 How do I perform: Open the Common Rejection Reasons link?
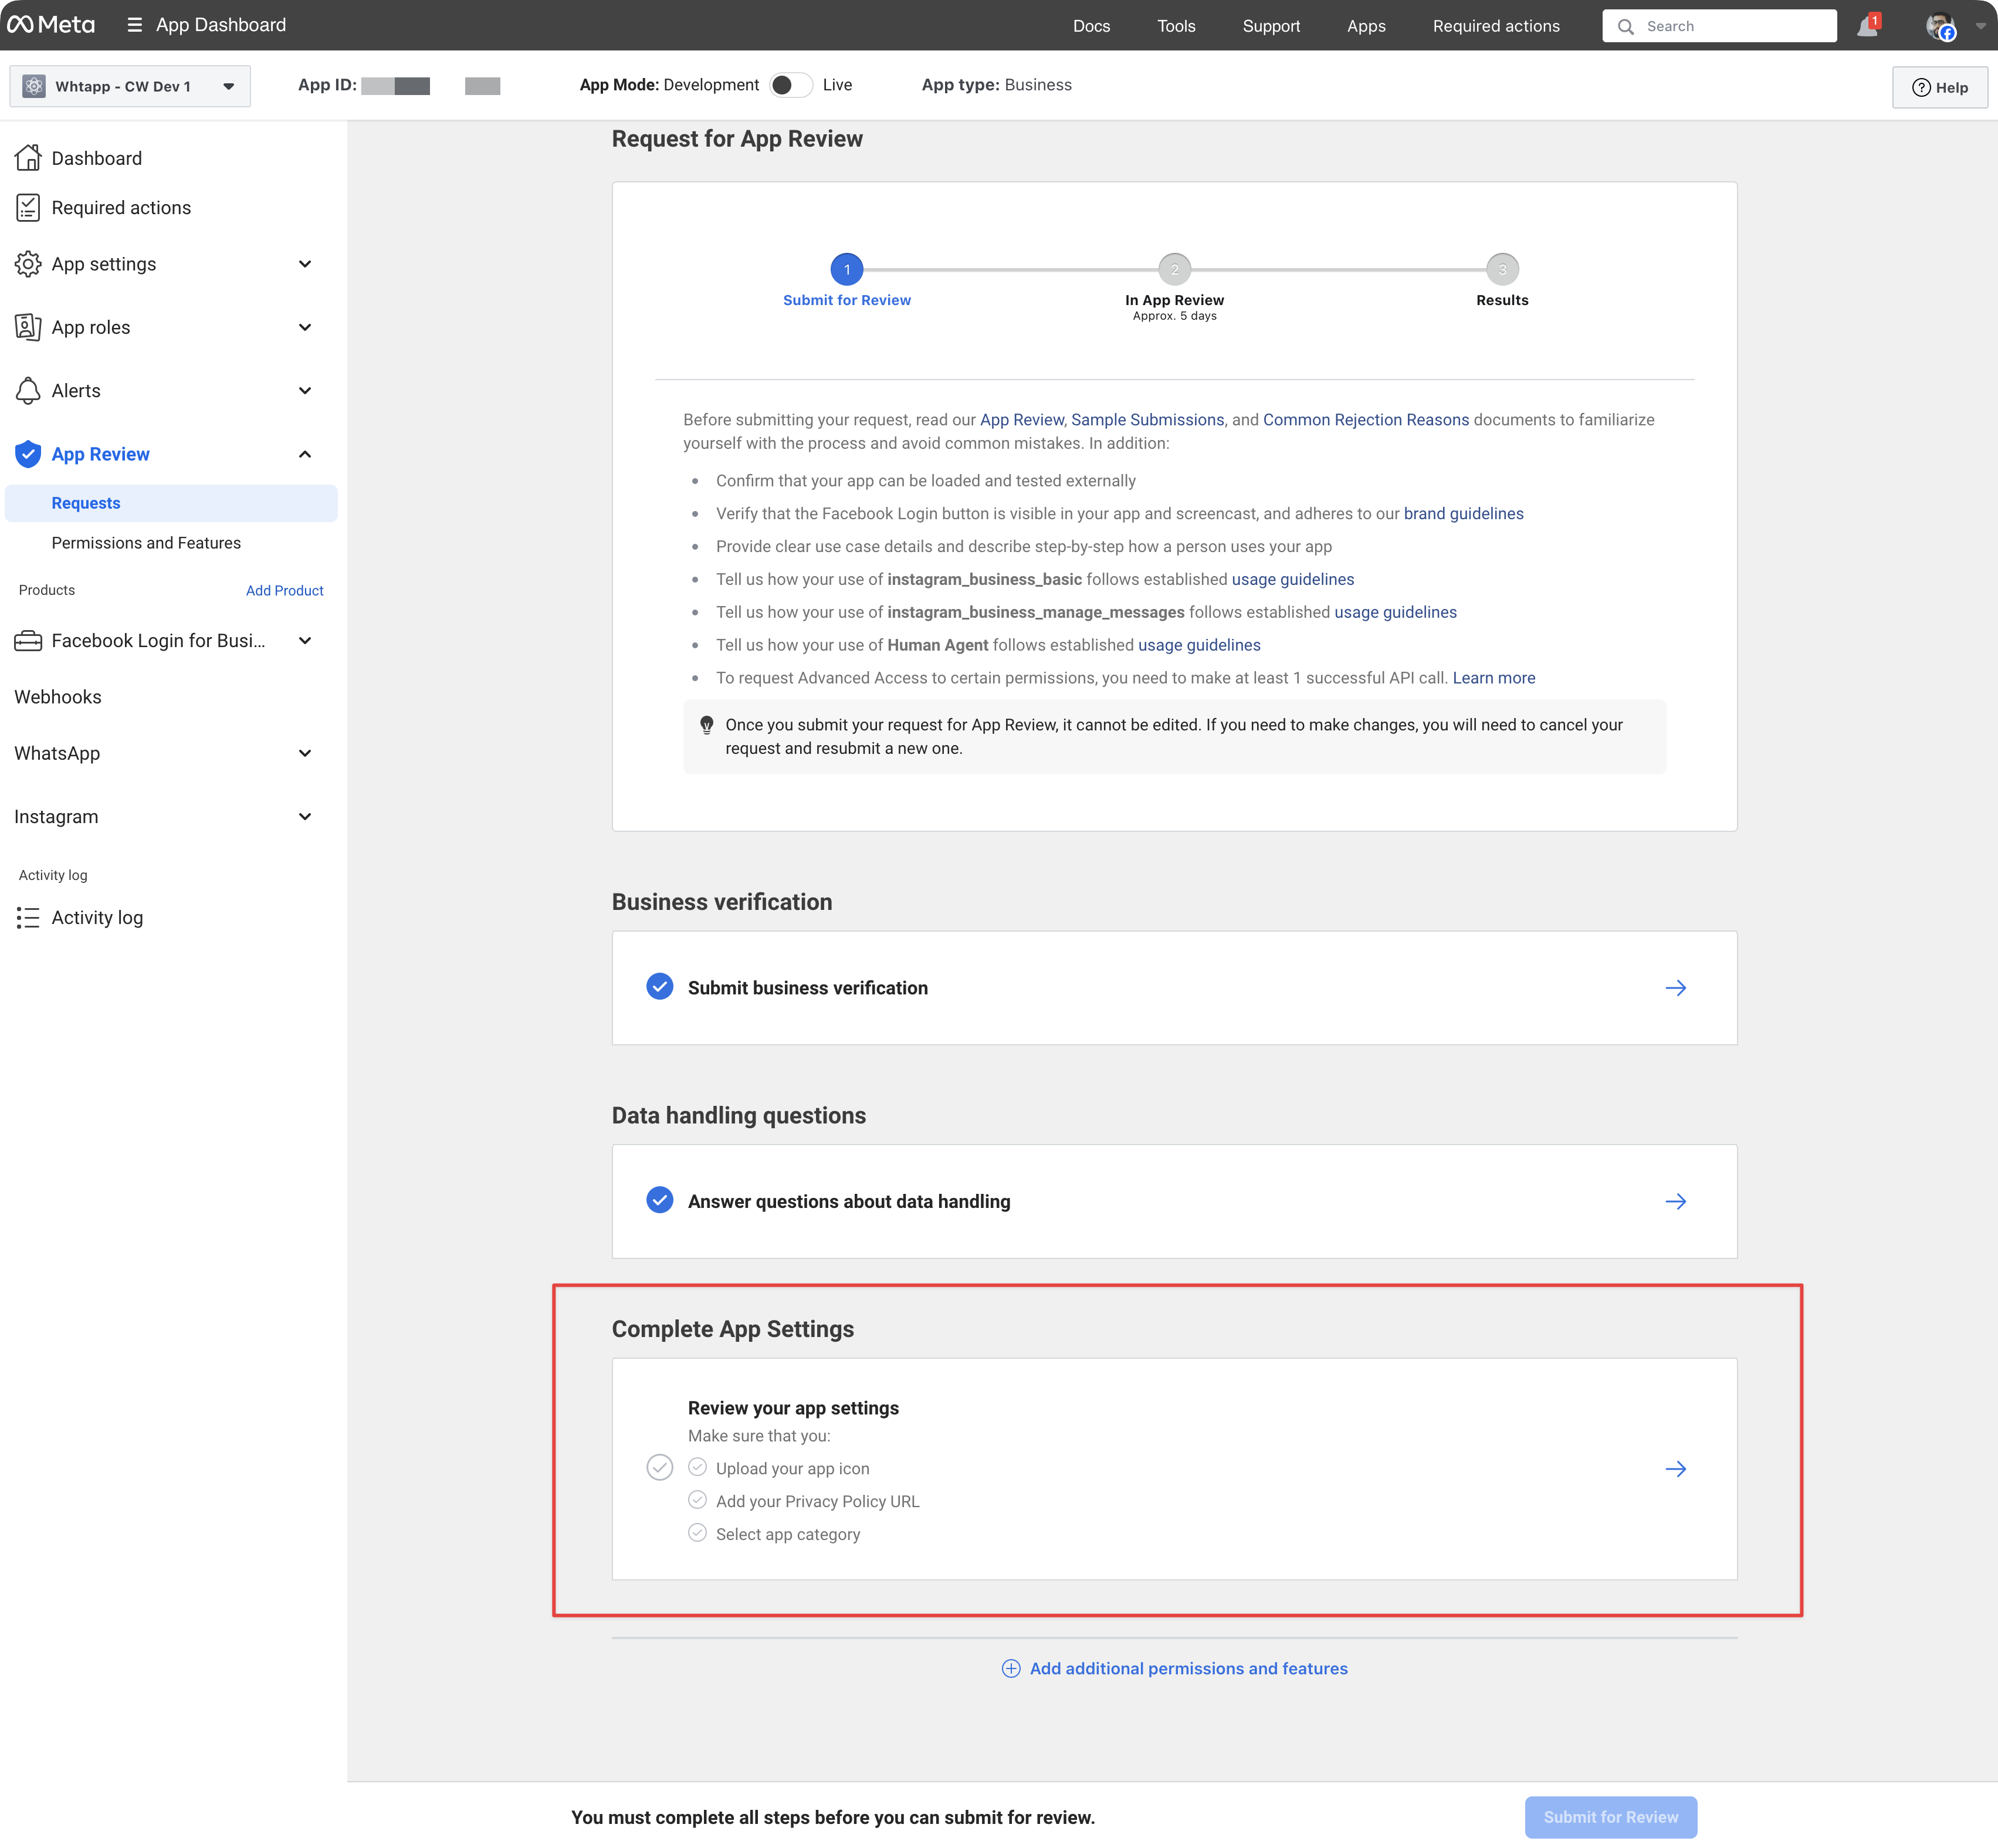1365,420
